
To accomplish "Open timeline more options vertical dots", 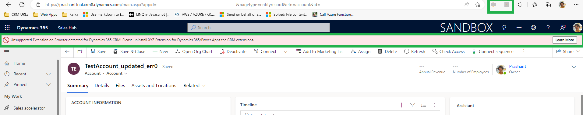I will point(434,105).
